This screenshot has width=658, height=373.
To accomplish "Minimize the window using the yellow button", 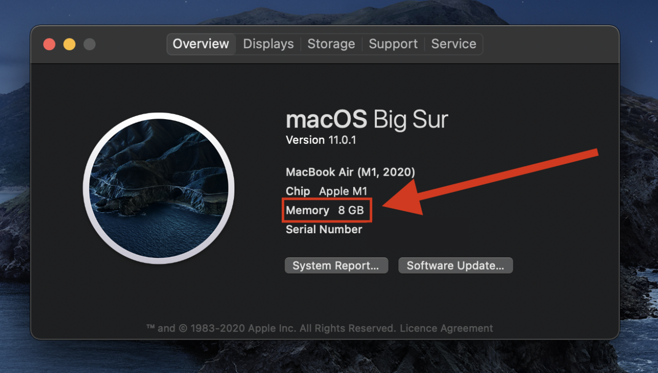I will (69, 45).
